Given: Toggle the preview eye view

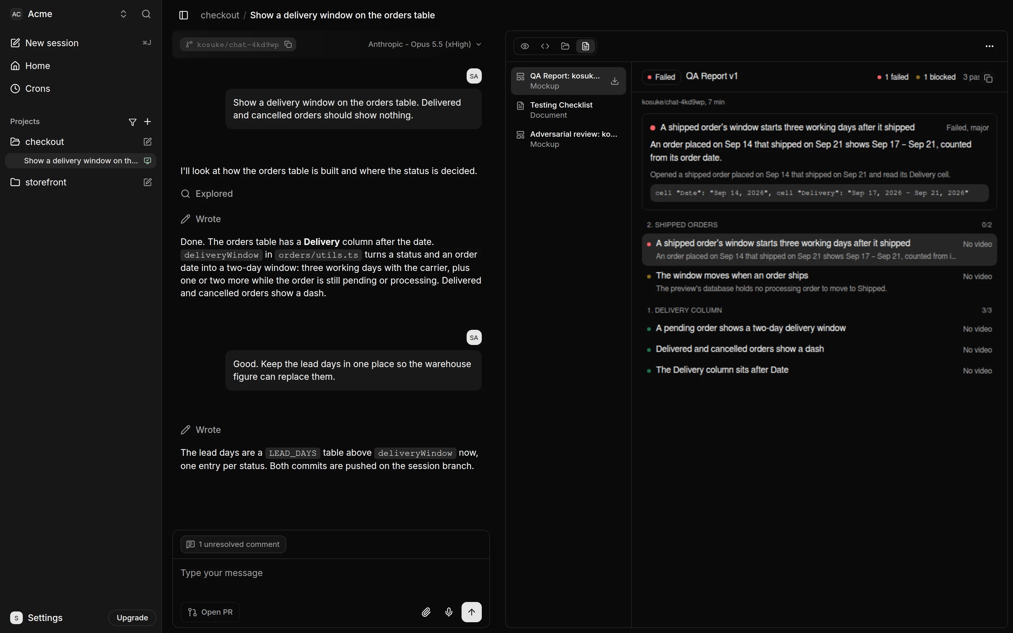Looking at the screenshot, I should pos(525,46).
